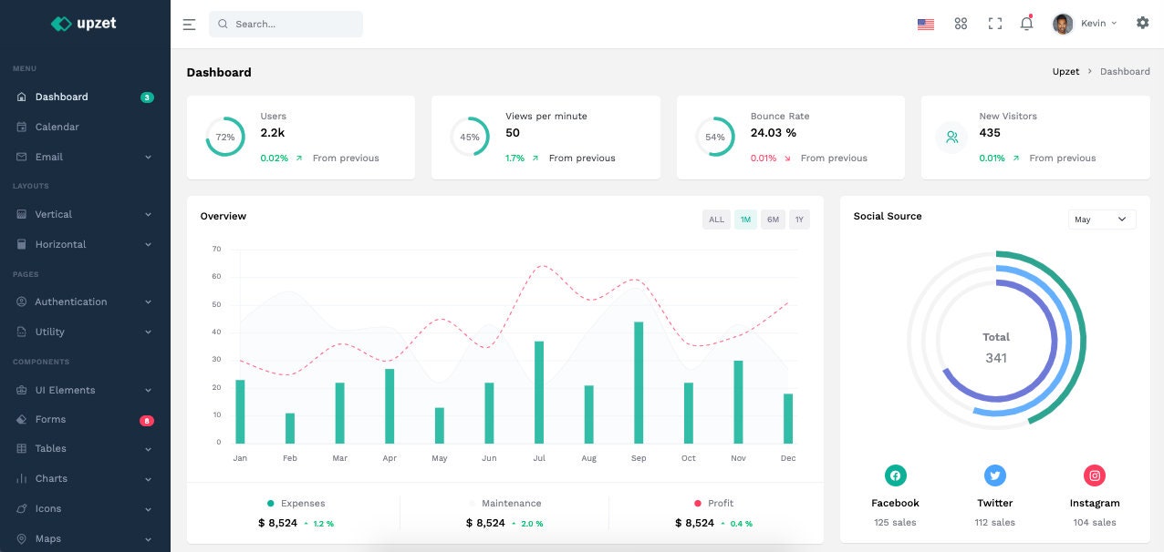Navigate to Tables in the sidebar
The height and width of the screenshot is (552, 1164).
[49, 448]
